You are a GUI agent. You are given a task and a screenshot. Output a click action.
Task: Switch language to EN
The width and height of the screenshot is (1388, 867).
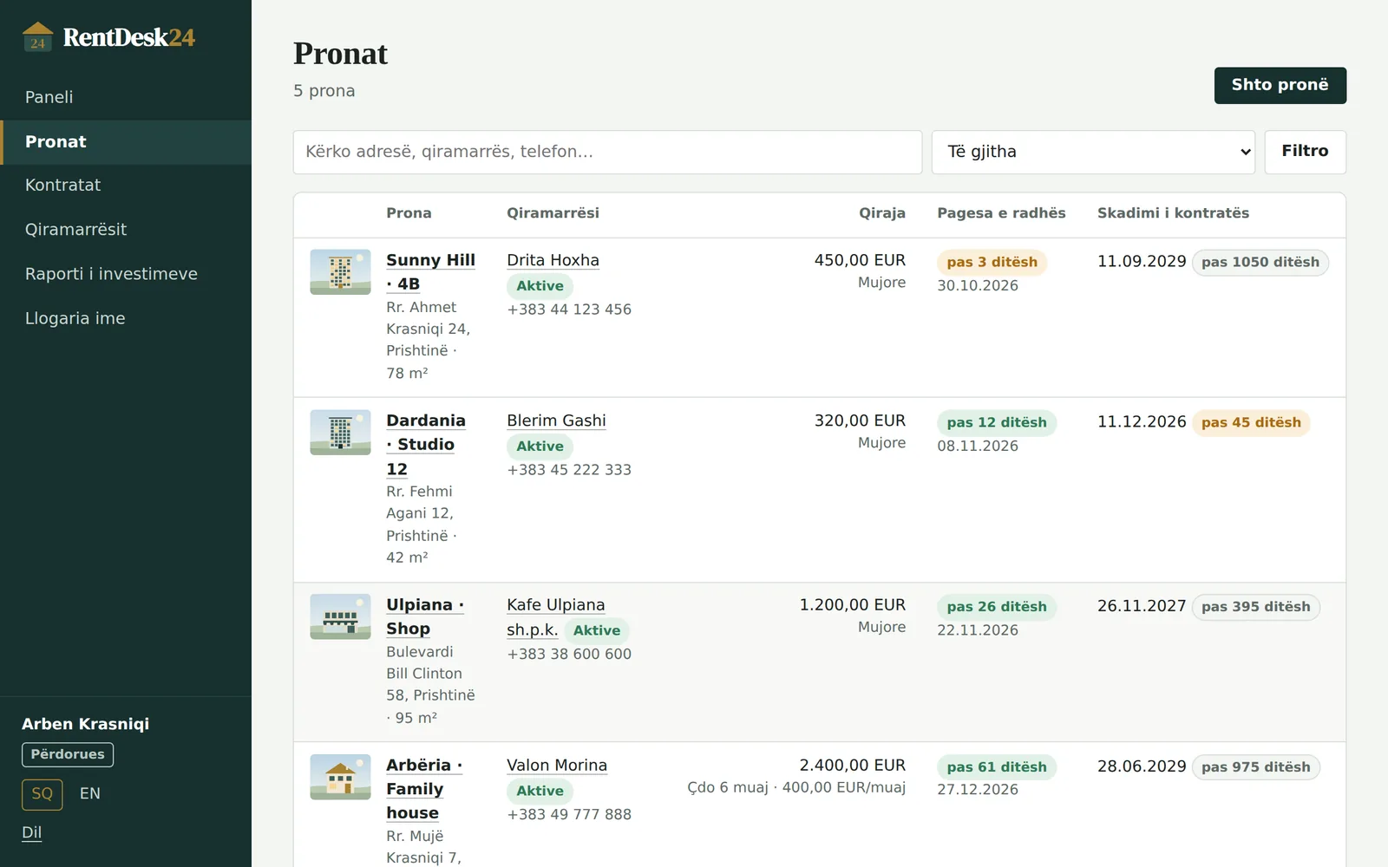[90, 794]
